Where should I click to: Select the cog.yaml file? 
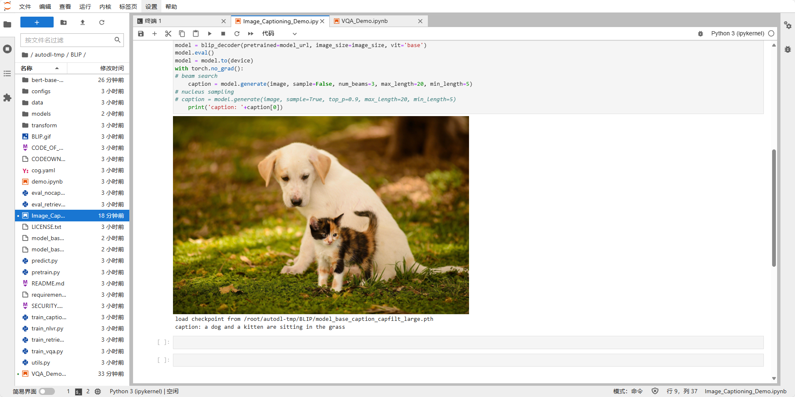coord(72,170)
